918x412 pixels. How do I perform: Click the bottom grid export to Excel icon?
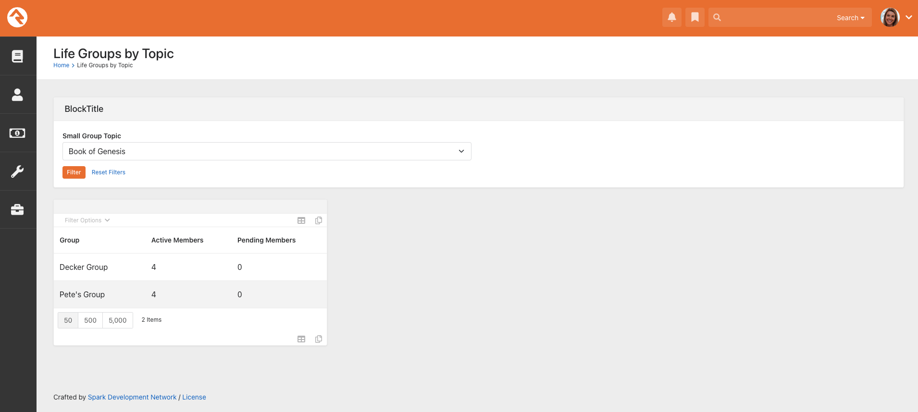301,339
